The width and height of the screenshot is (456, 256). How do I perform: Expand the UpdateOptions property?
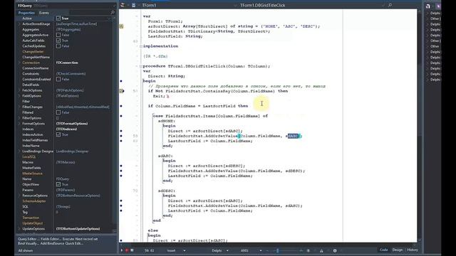coord(19,229)
